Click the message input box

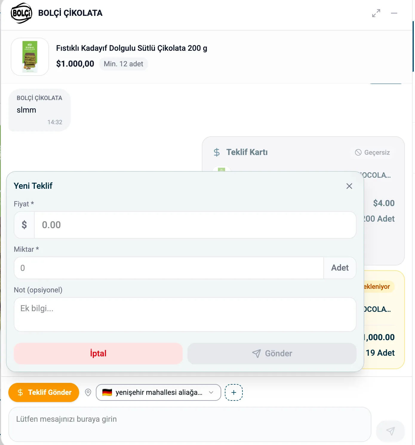[190, 424]
